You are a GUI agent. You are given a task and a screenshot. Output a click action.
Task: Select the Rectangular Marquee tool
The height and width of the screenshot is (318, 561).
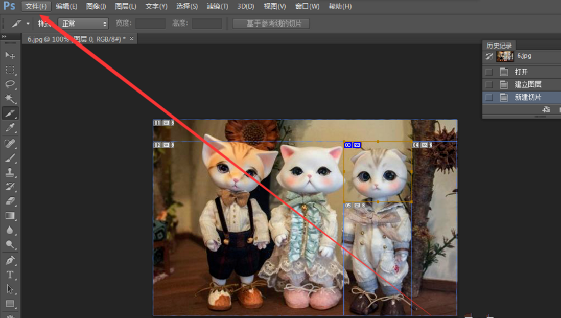(x=10, y=70)
